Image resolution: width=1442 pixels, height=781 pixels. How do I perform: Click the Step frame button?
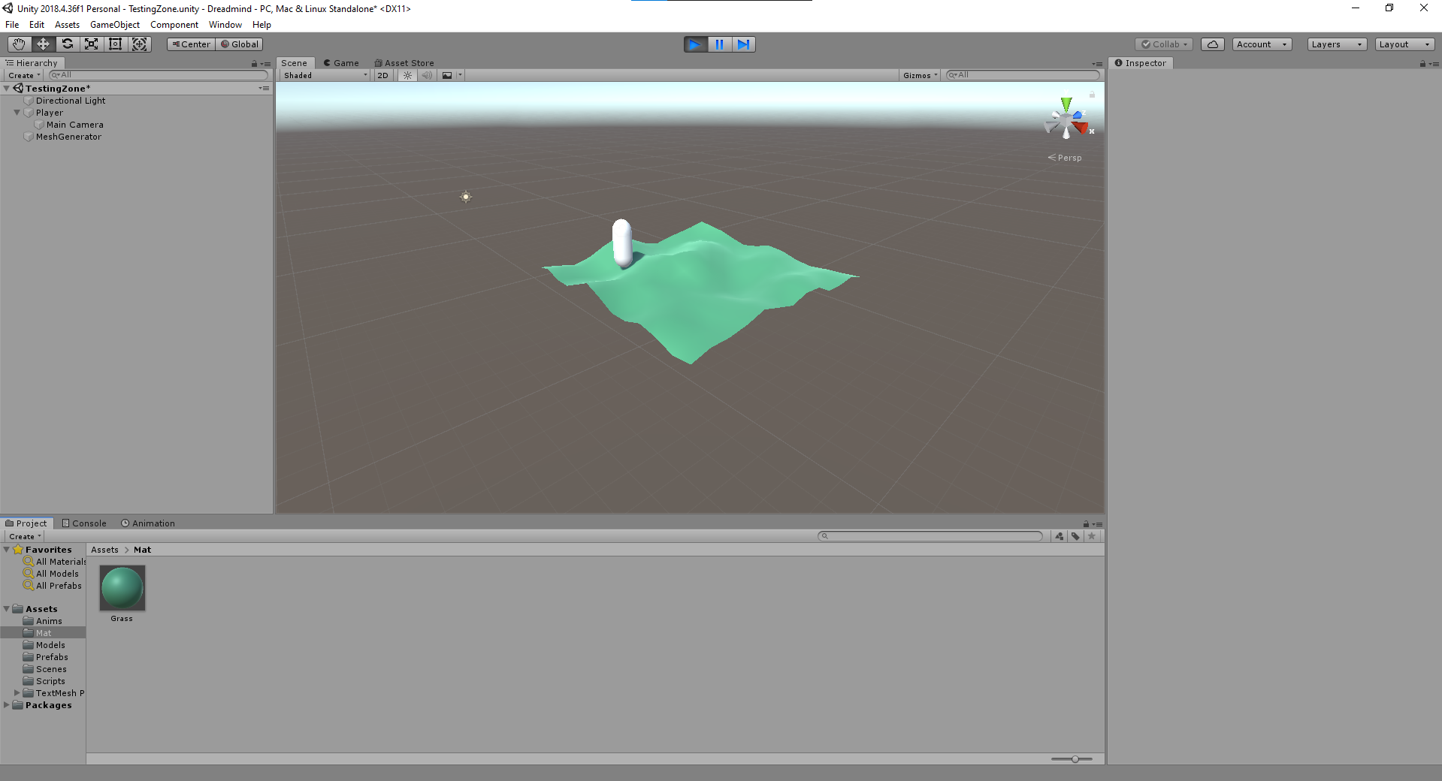pos(743,44)
